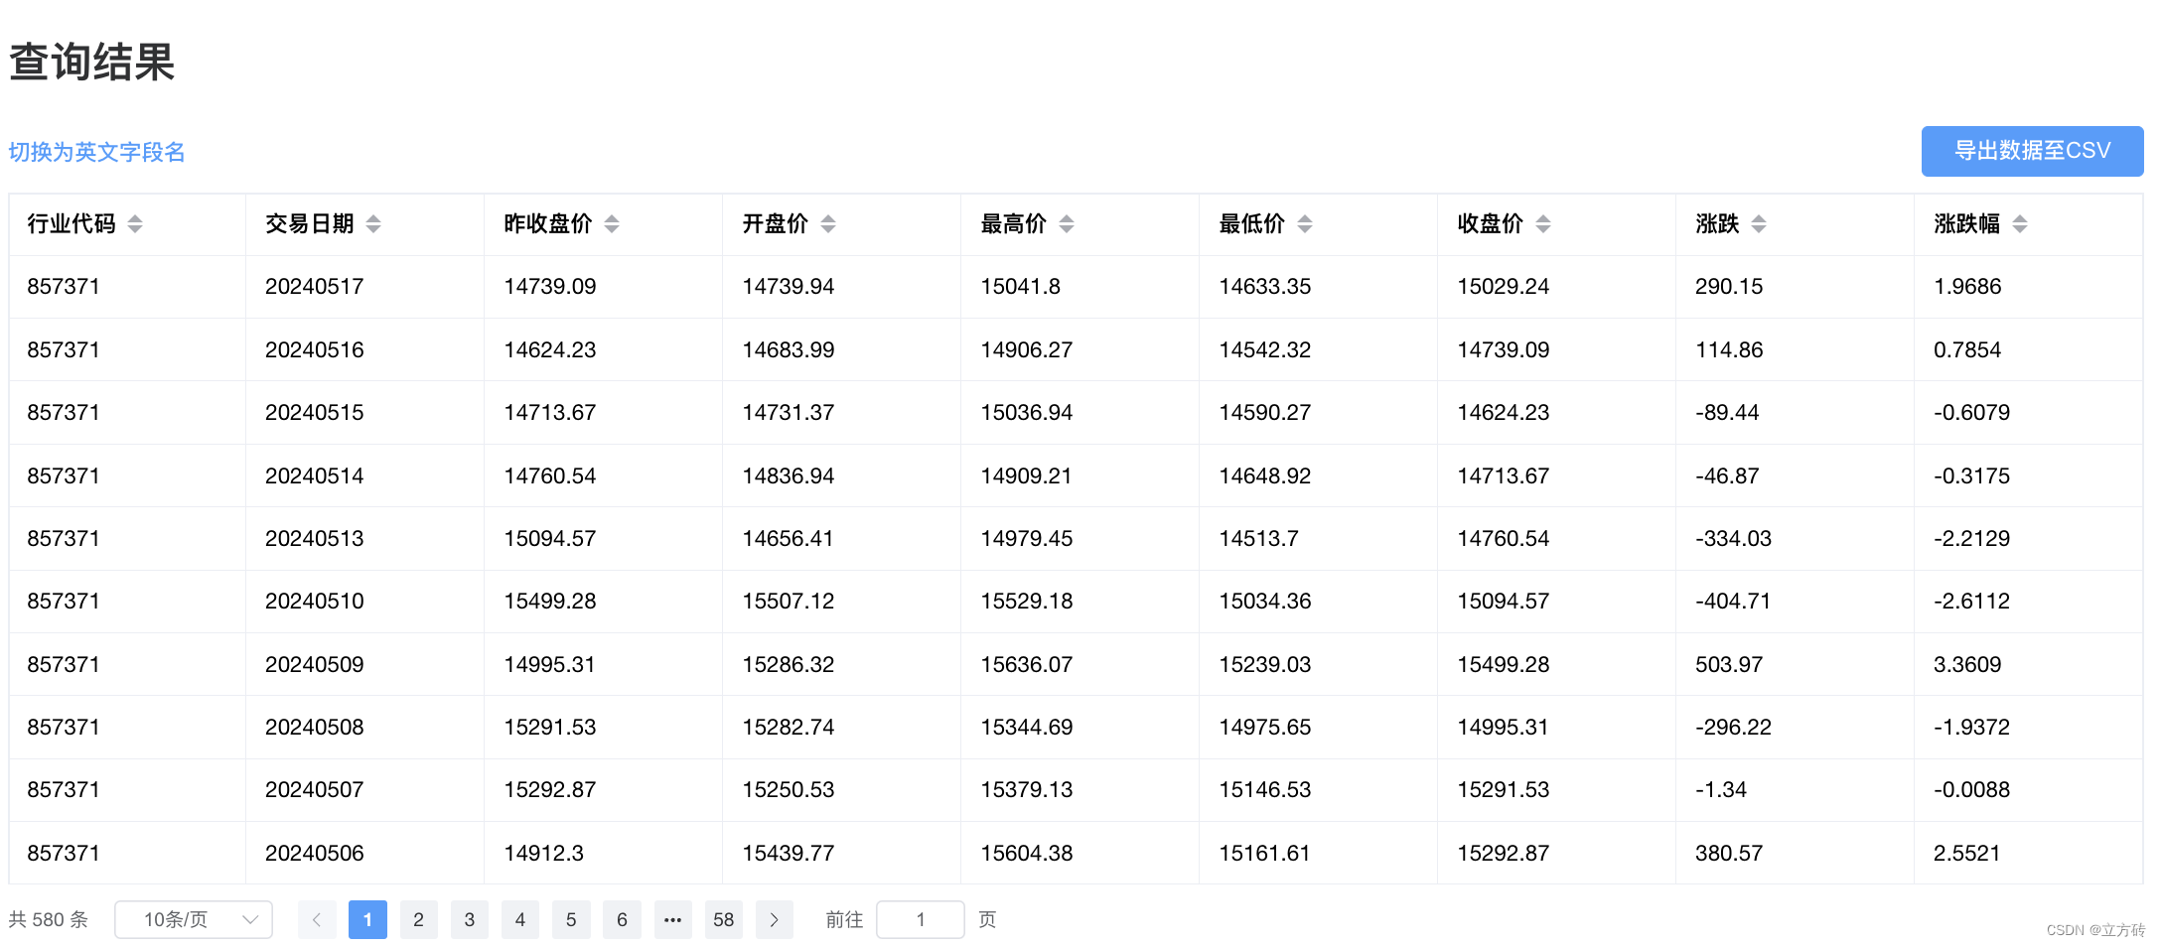Go to previous page arrow
Viewport: 2161px width, 947px height.
coord(317,920)
